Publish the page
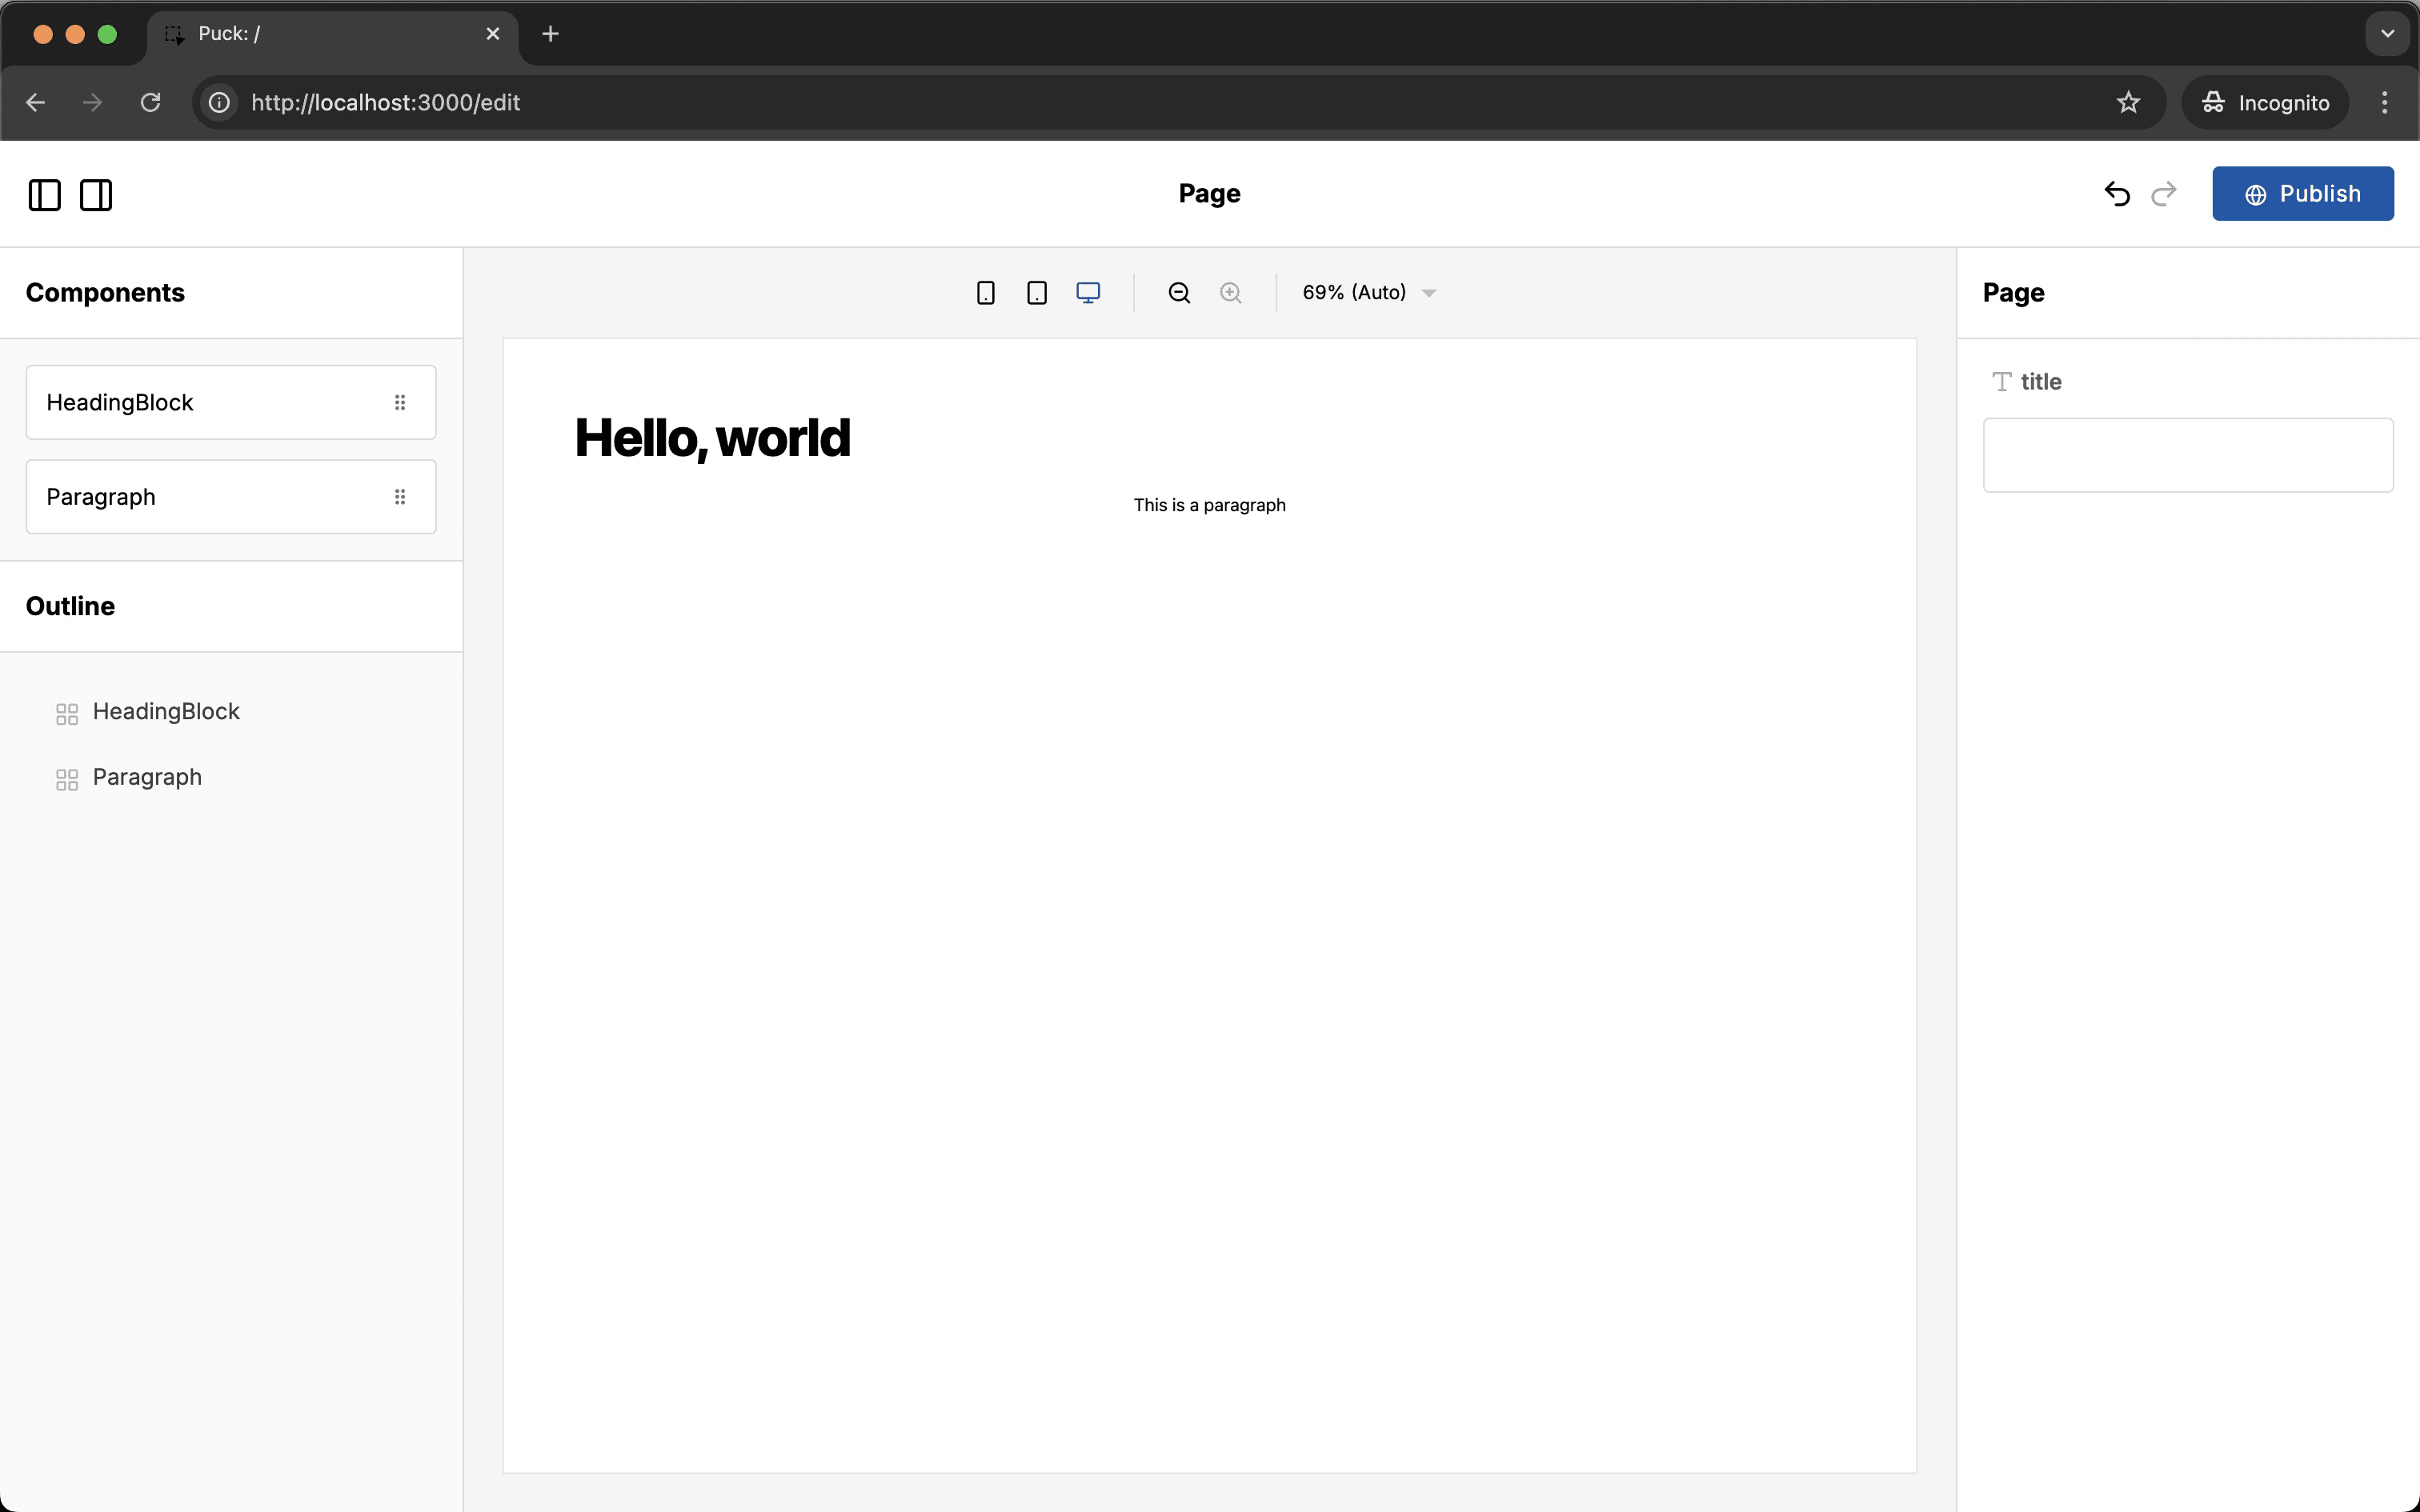This screenshot has width=2420, height=1512. click(x=2302, y=194)
